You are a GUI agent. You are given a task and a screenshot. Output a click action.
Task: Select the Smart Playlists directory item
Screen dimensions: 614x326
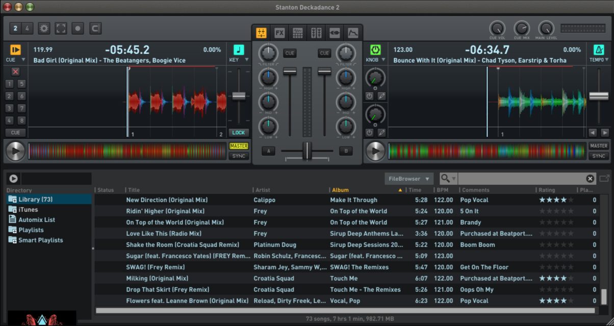(x=40, y=240)
